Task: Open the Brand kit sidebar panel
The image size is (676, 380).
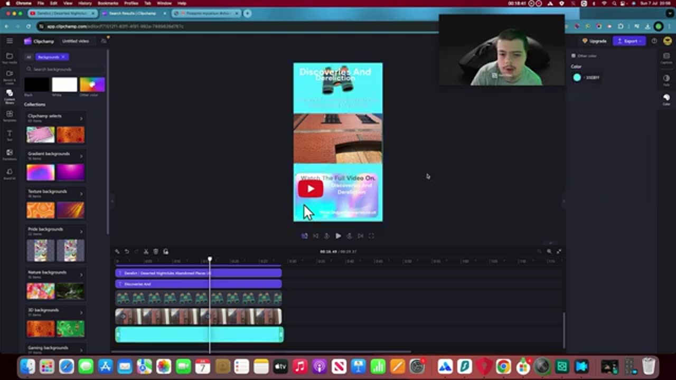Action: [10, 174]
